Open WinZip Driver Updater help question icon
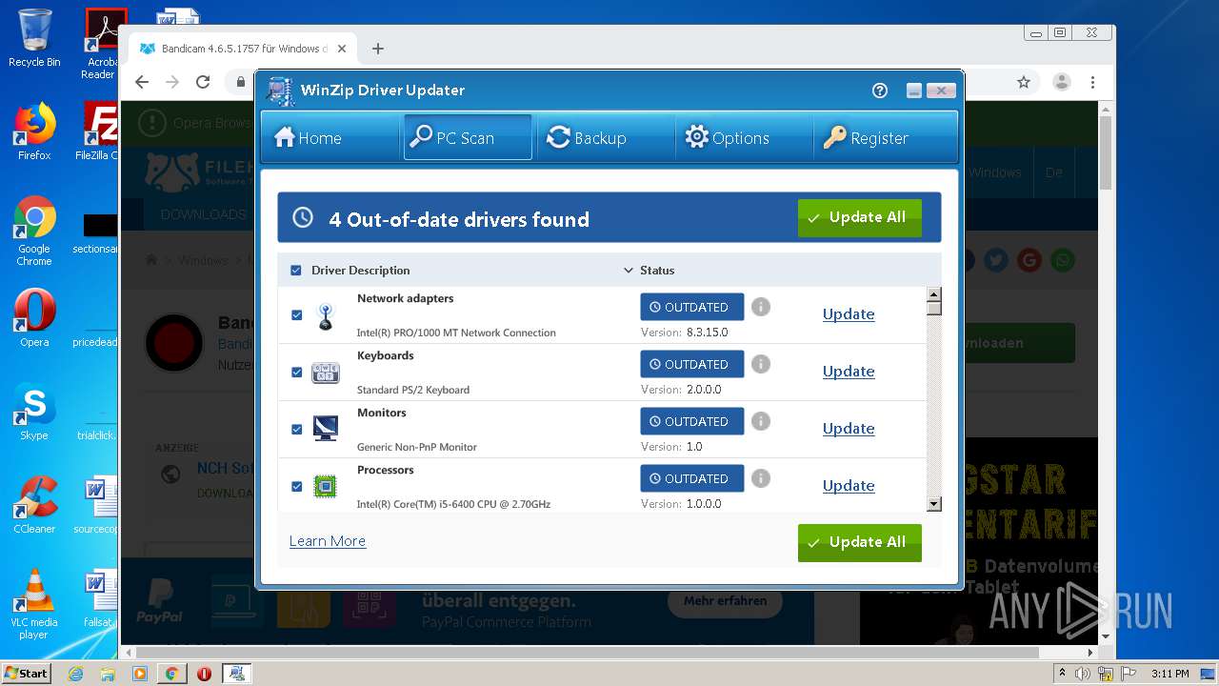 pos(880,91)
